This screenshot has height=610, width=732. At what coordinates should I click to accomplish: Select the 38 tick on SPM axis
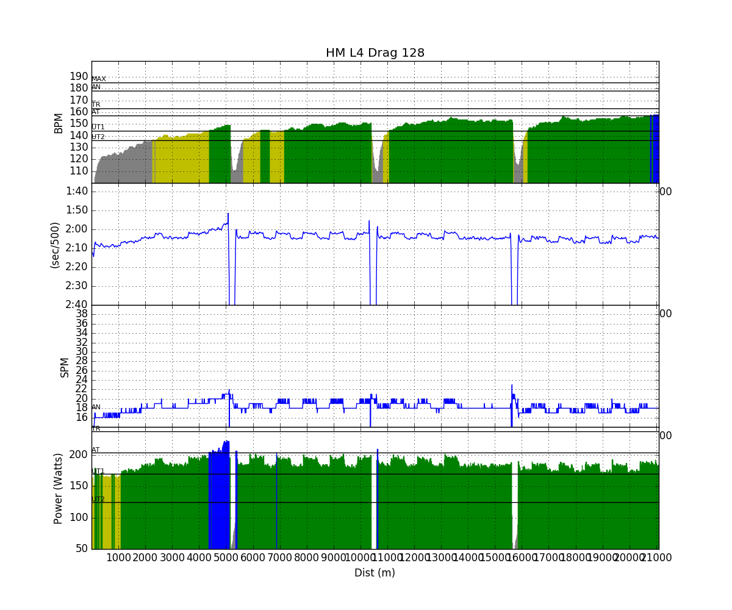pyautogui.click(x=81, y=314)
